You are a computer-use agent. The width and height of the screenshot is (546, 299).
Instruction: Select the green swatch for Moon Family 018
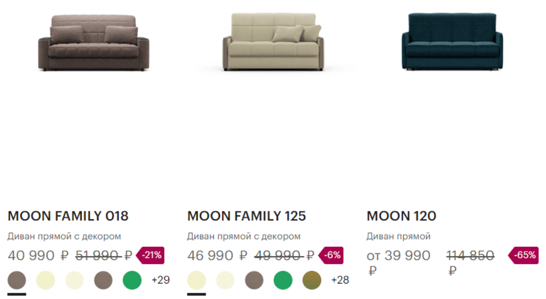[x=132, y=280]
